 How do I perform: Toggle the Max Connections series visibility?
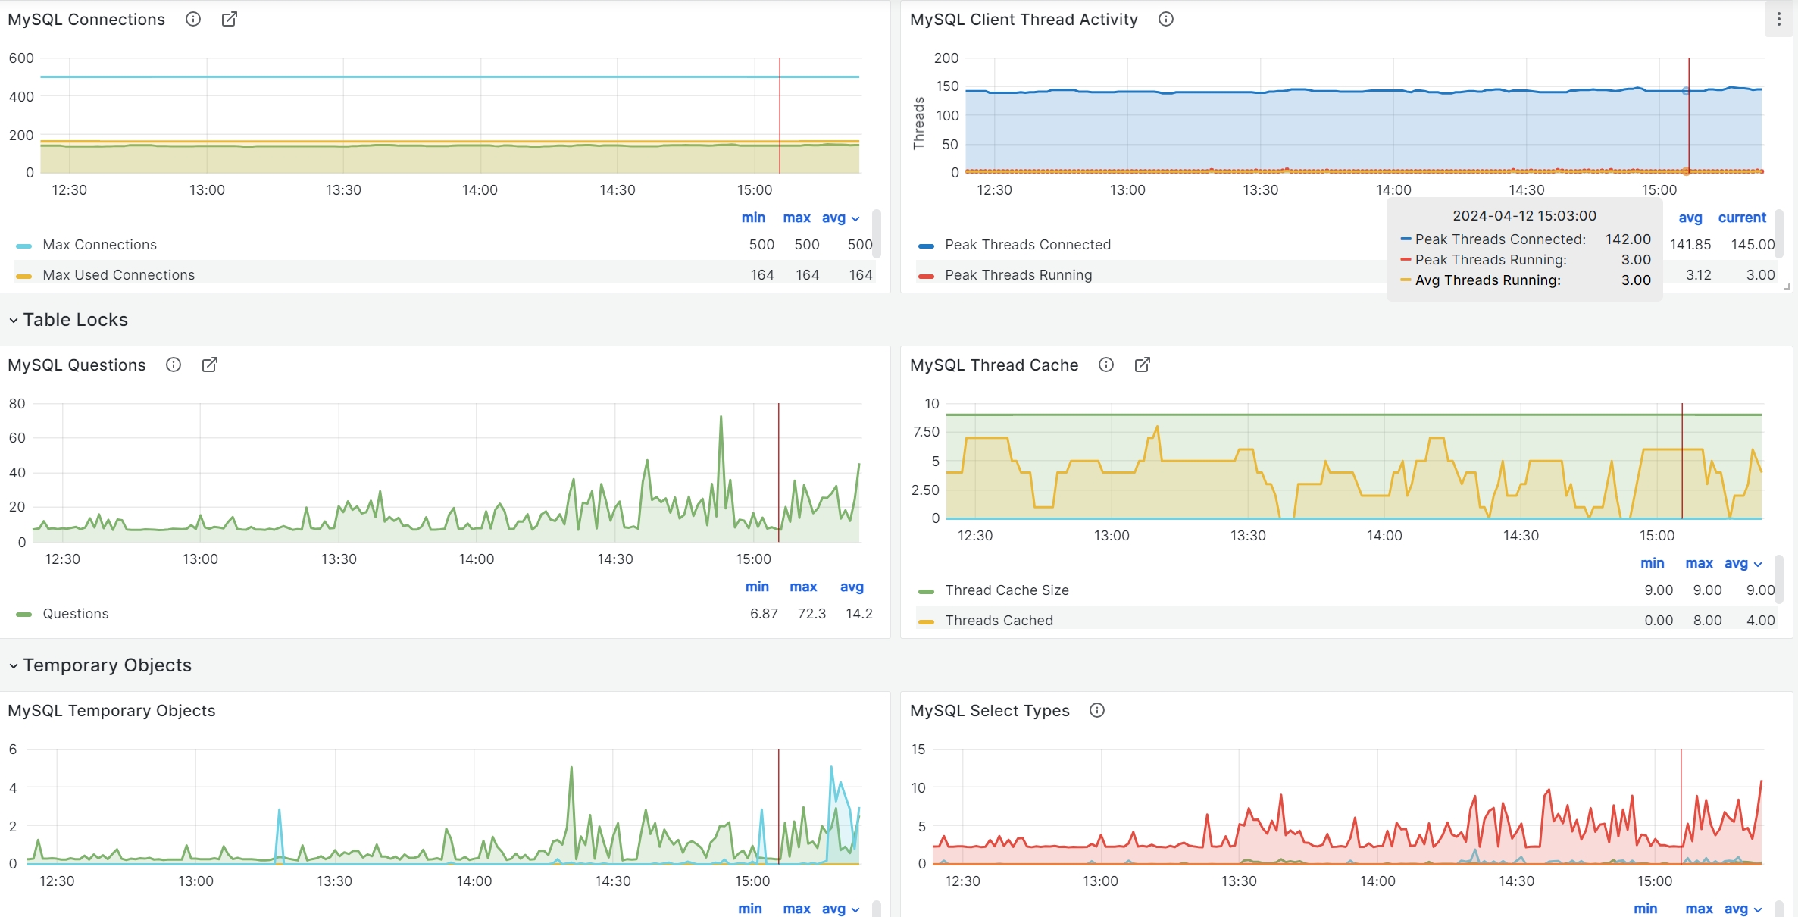(99, 244)
